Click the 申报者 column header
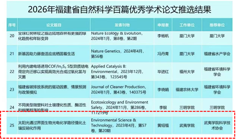Viewport: 237px width, 139px height. [163, 25]
